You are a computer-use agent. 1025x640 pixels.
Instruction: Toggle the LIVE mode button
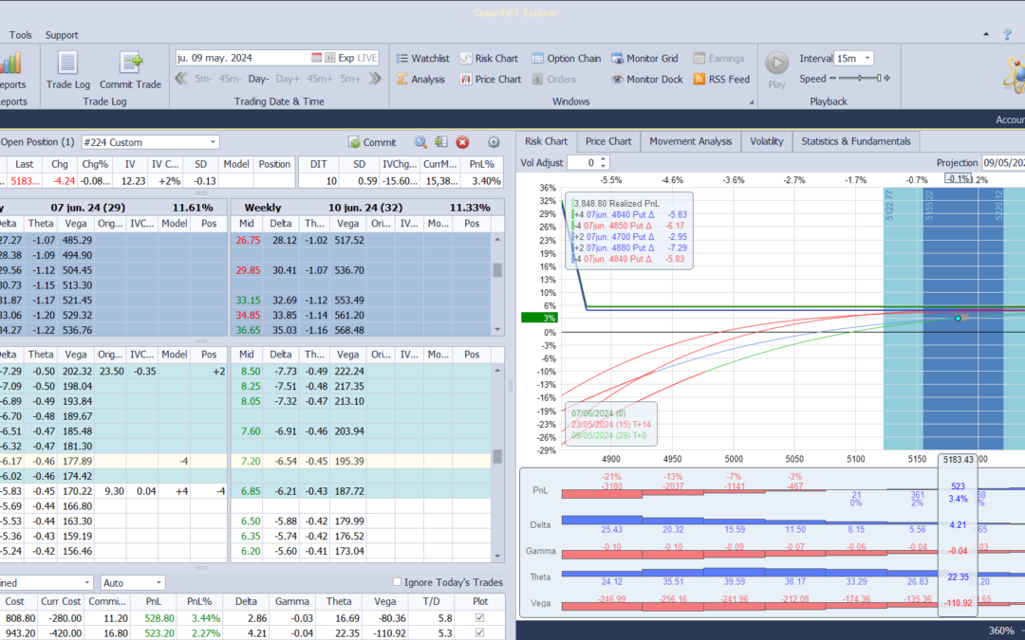(x=367, y=58)
